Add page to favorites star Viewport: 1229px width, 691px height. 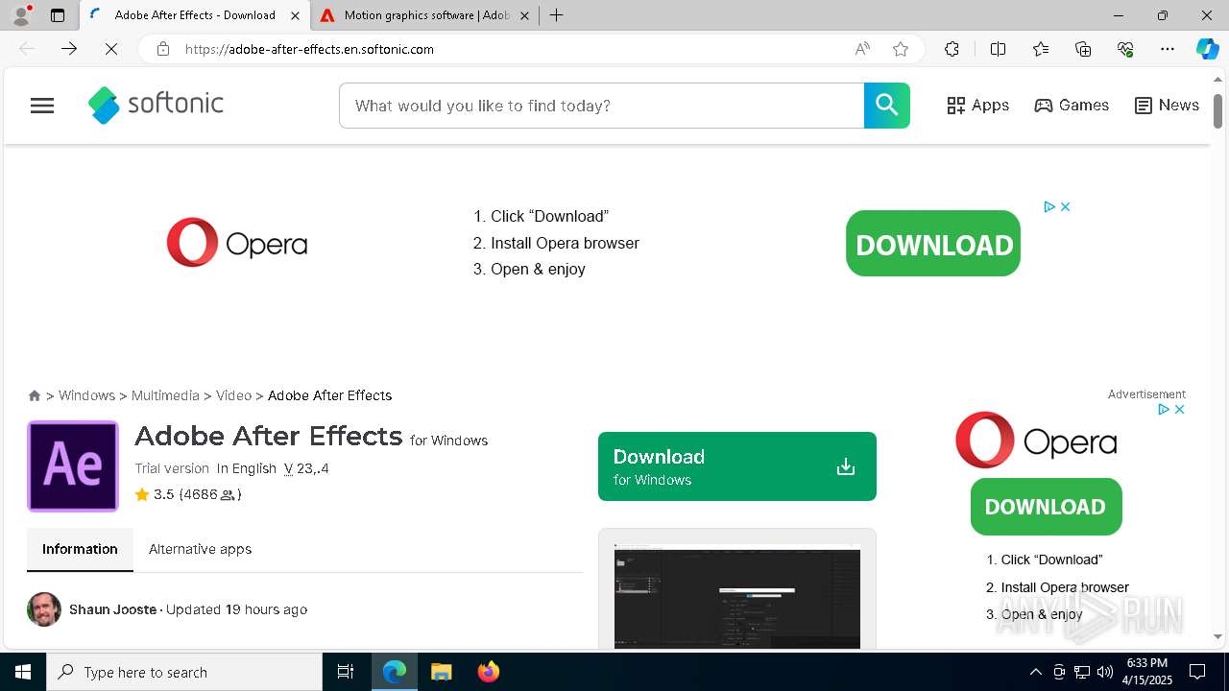tap(901, 49)
